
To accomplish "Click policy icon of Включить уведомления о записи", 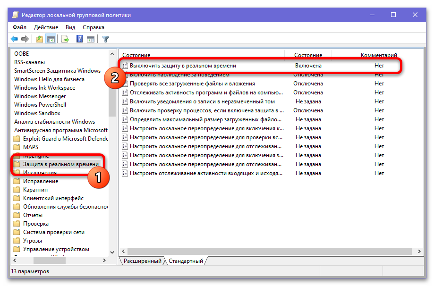I will coord(125,101).
